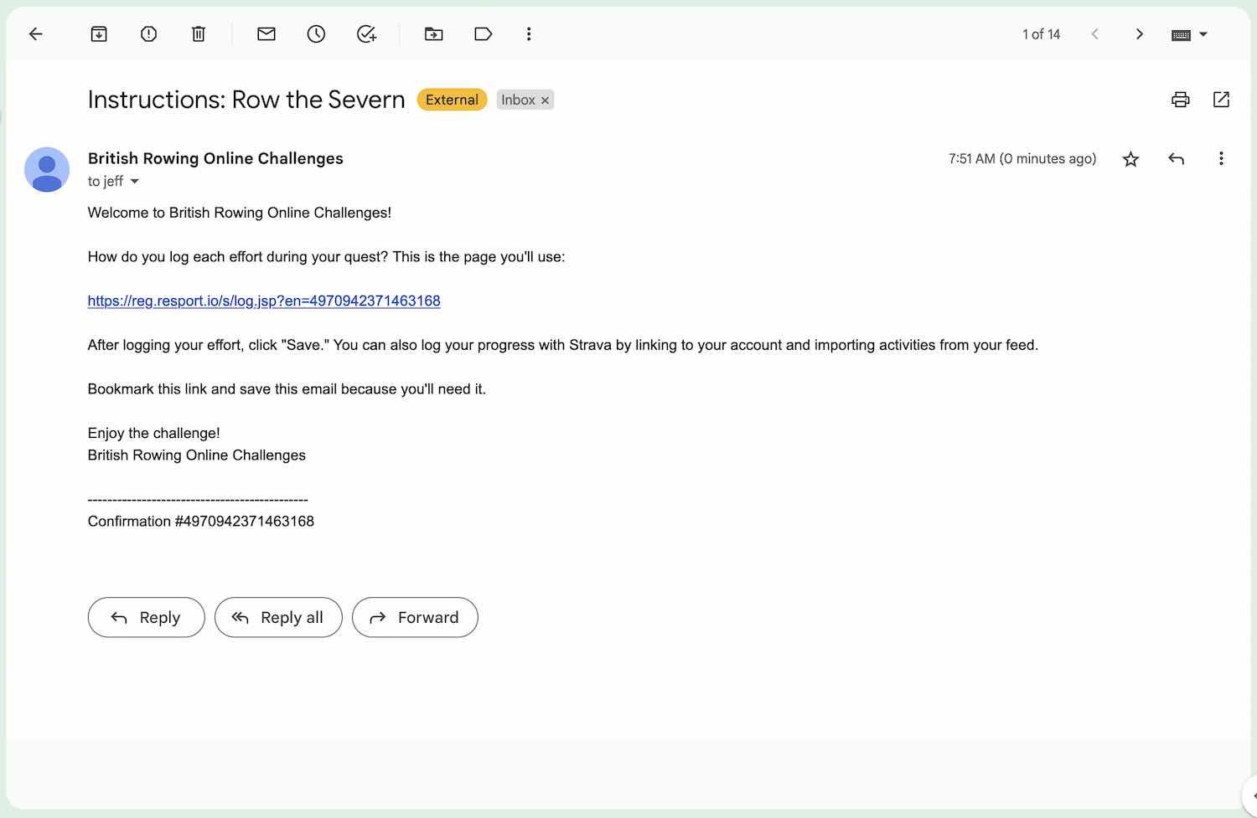The height and width of the screenshot is (818, 1257).
Task: Star this message
Action: [x=1130, y=159]
